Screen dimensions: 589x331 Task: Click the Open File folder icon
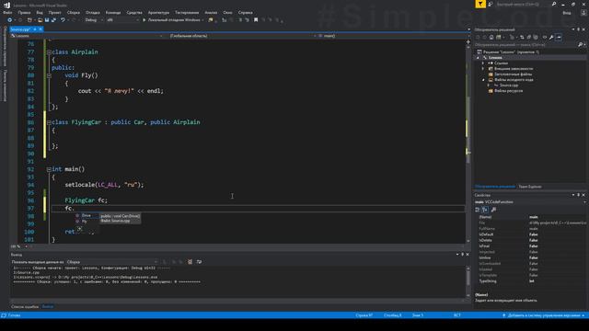point(40,20)
